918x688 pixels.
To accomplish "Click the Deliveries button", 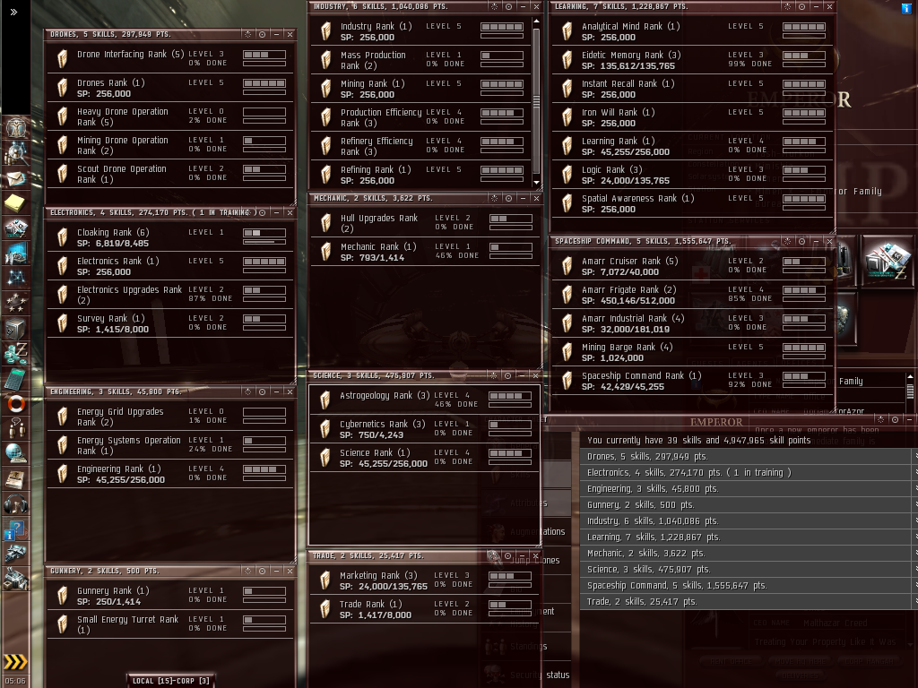I will (800, 675).
